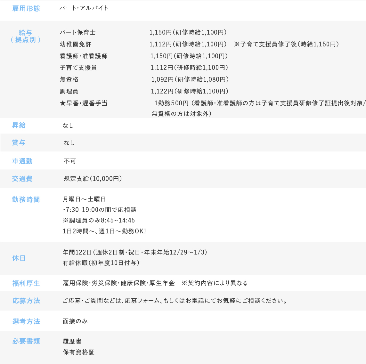Select the パート･アルバイト employment type text

coord(84,8)
